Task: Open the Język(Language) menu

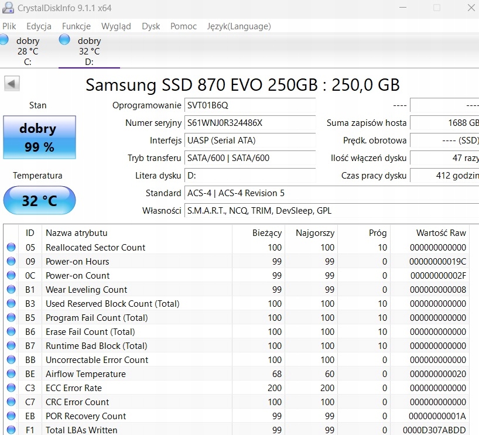Action: (239, 26)
